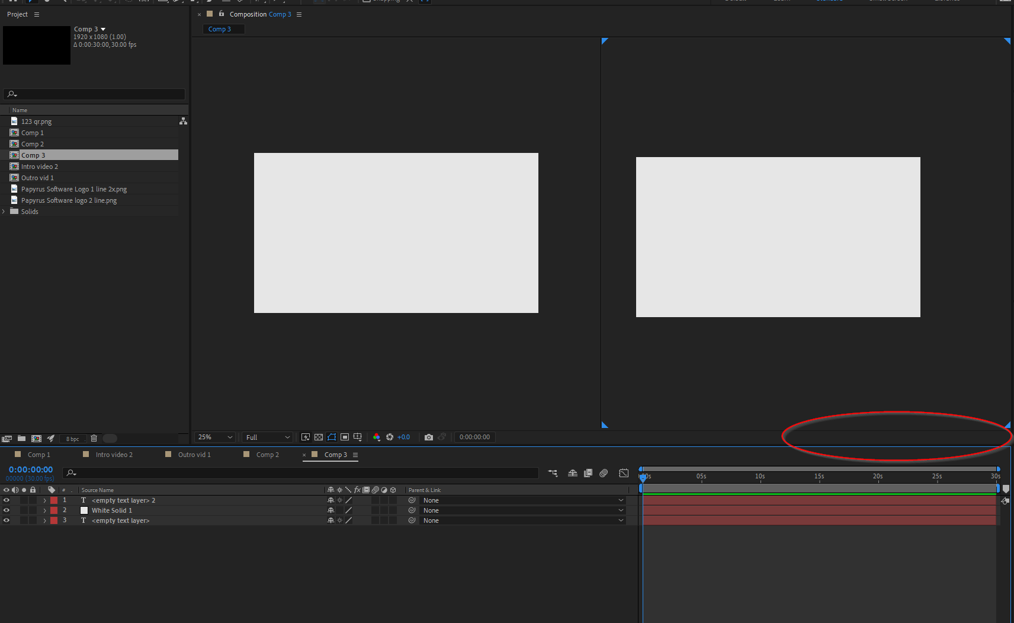Open the magnification ratio popup showing 25%

point(214,437)
